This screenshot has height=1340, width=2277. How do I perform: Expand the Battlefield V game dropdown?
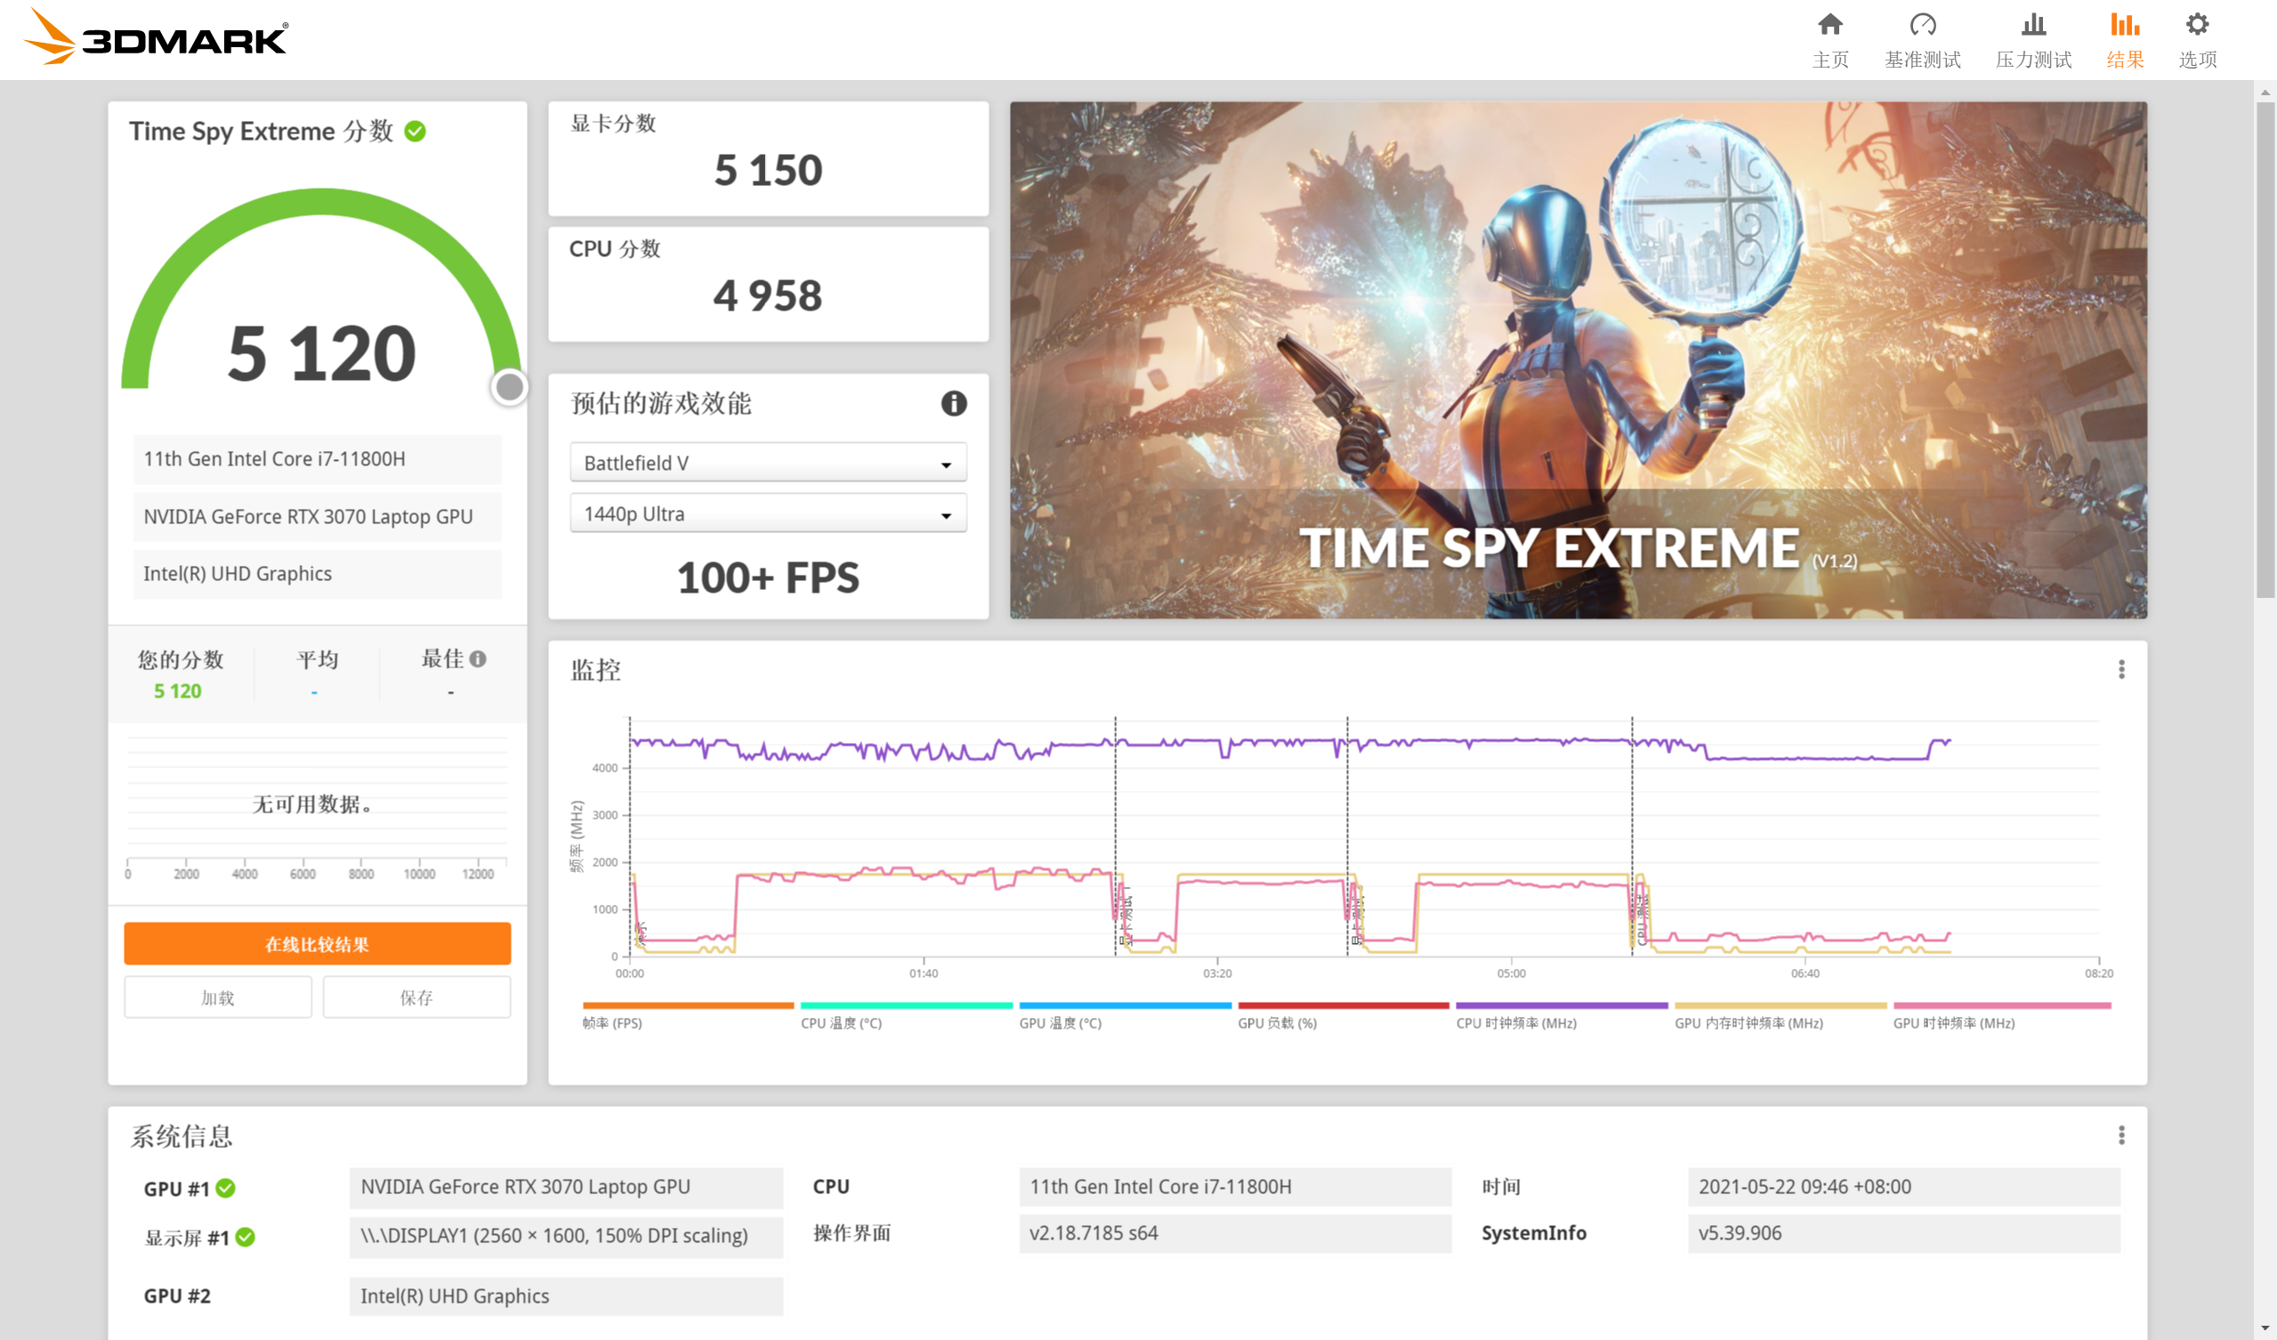[767, 463]
